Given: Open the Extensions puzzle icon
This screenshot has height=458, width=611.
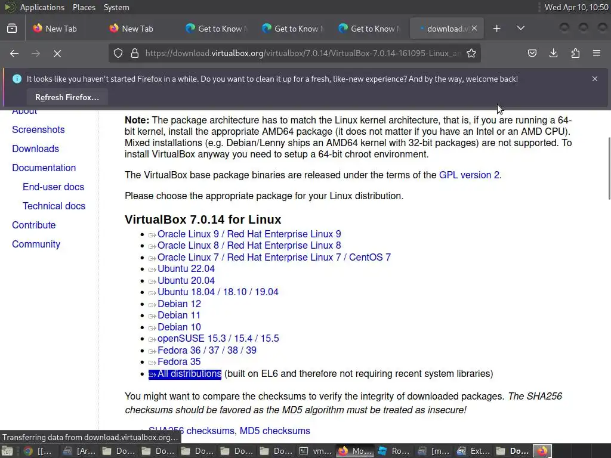Looking at the screenshot, I should 575,53.
